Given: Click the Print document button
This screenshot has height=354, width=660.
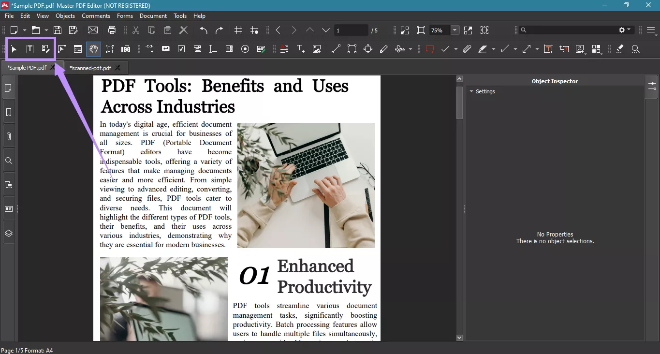Looking at the screenshot, I should pyautogui.click(x=112, y=30).
